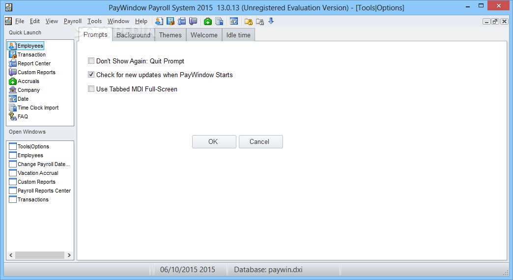Image resolution: width=513 pixels, height=280 pixels.
Task: Click the OK button
Action: tap(214, 141)
